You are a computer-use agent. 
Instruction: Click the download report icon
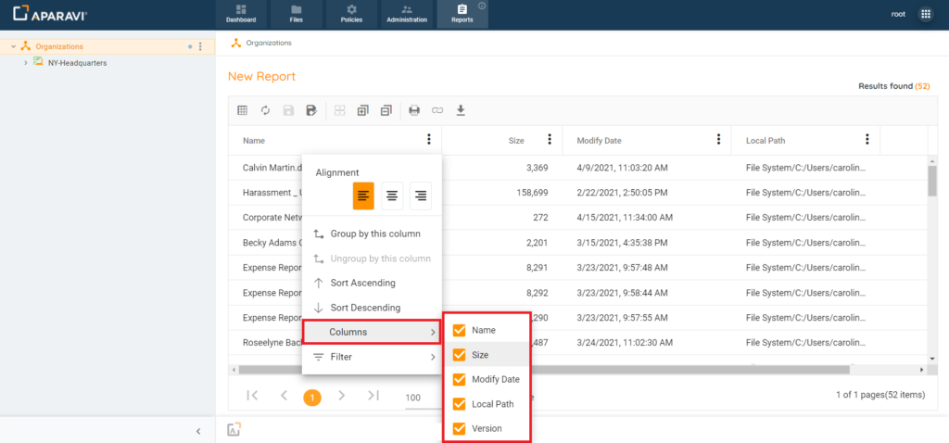[x=461, y=110]
